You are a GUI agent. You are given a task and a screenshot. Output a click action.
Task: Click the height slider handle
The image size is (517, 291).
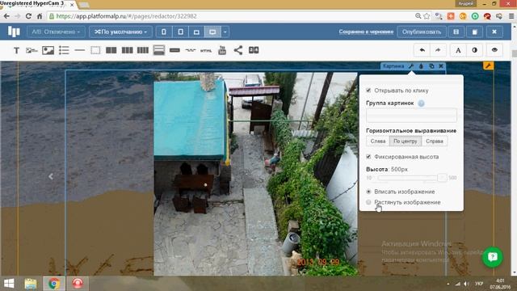(442, 178)
